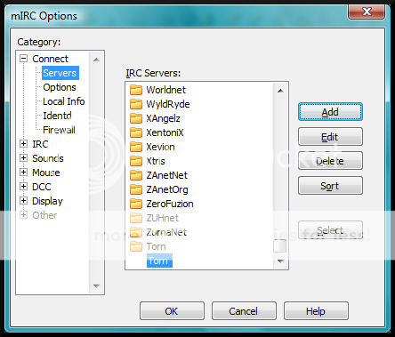
Task: Select the XAngelz folder icon
Action: point(136,118)
